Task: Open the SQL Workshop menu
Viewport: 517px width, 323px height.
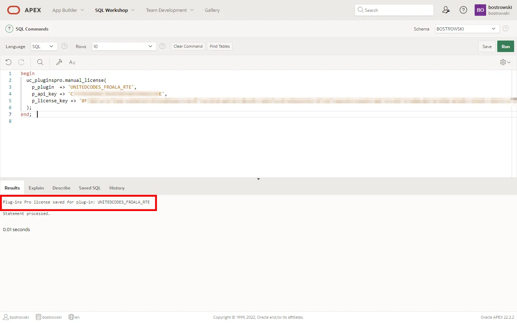Action: pos(115,10)
